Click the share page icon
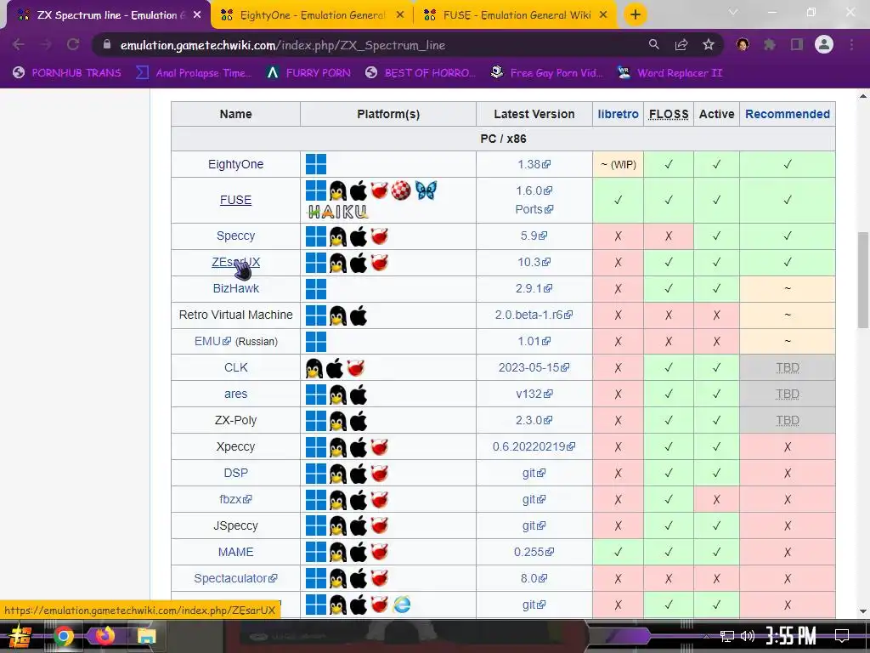Image resolution: width=870 pixels, height=653 pixels. pyautogui.click(x=681, y=44)
